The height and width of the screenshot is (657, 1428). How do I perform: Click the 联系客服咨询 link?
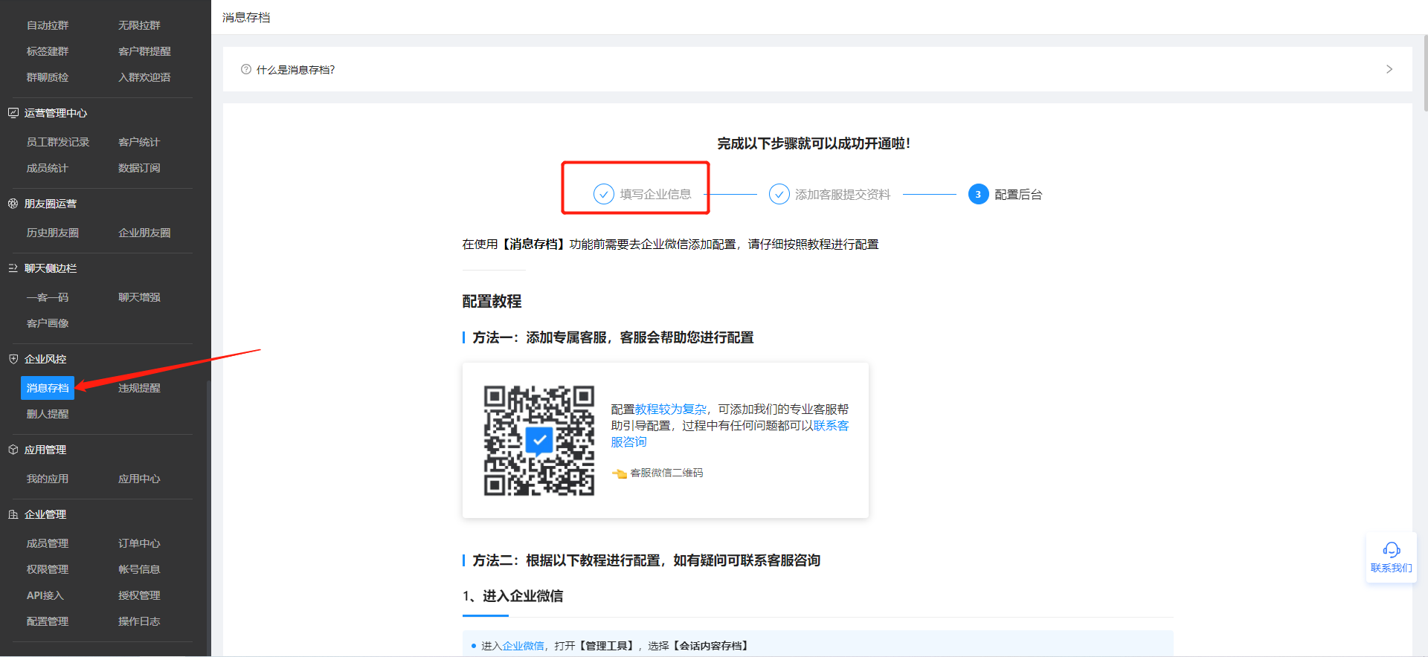click(x=730, y=434)
